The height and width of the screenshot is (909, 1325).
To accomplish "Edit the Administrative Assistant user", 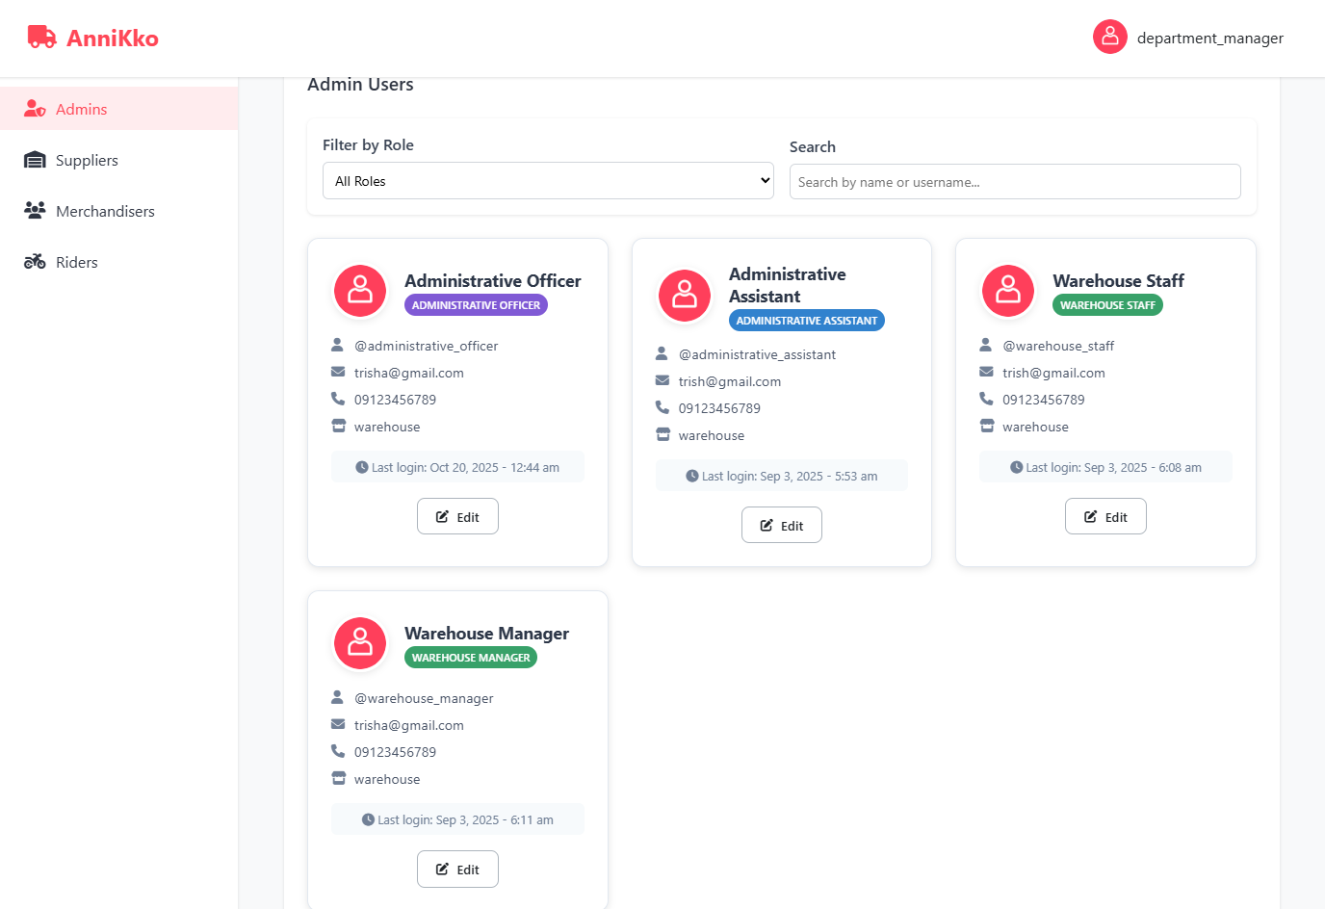I will pos(781,526).
